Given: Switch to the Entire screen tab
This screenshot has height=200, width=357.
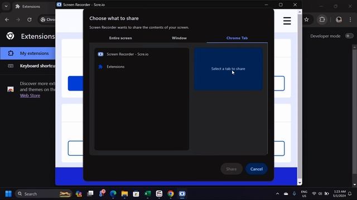Looking at the screenshot, I should (x=120, y=38).
